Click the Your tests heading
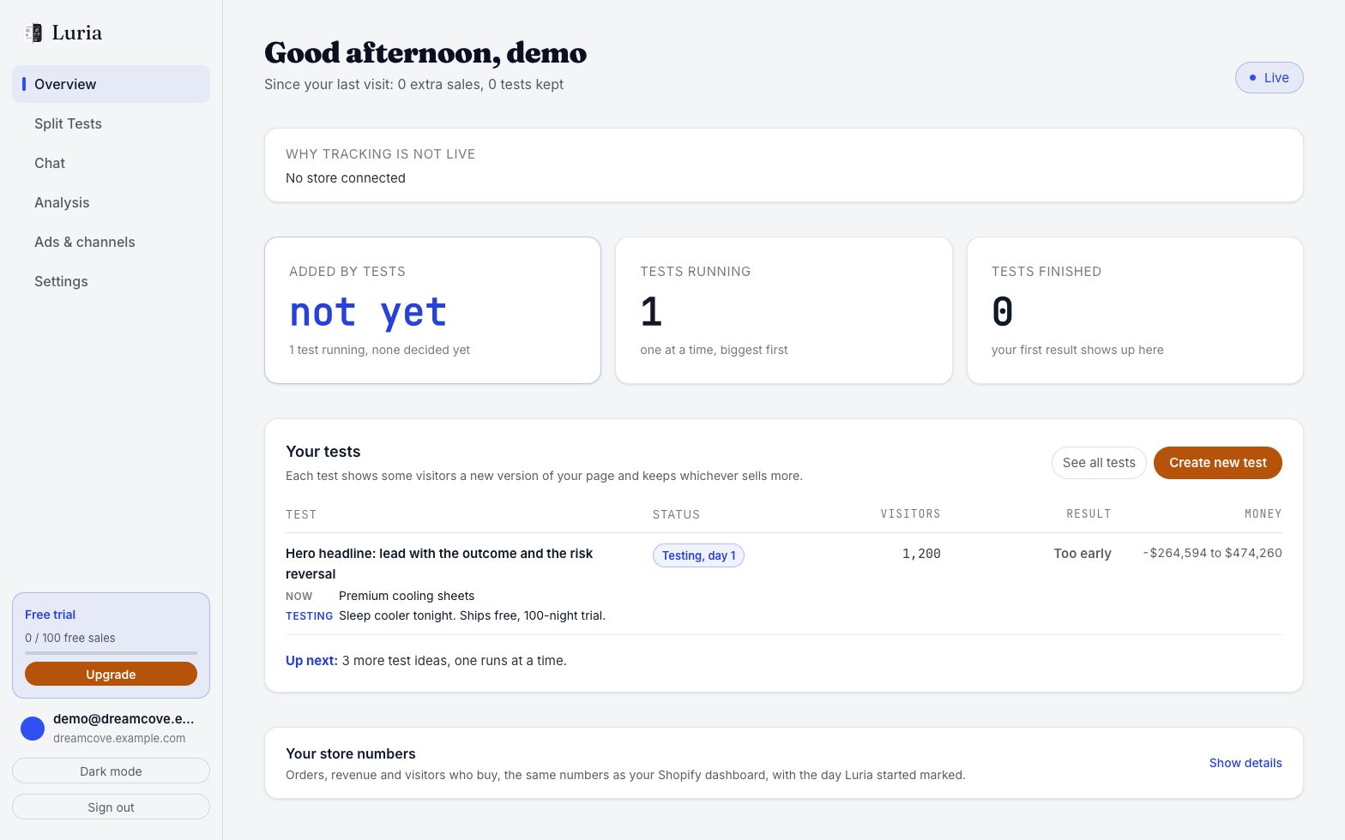Image resolution: width=1345 pixels, height=840 pixels. pyautogui.click(x=323, y=452)
